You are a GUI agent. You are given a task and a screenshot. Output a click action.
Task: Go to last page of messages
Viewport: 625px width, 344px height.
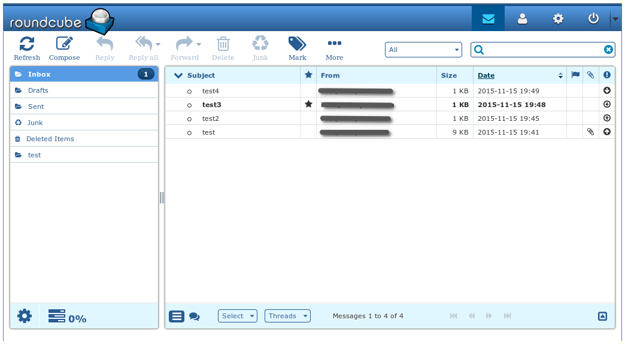pyautogui.click(x=507, y=316)
